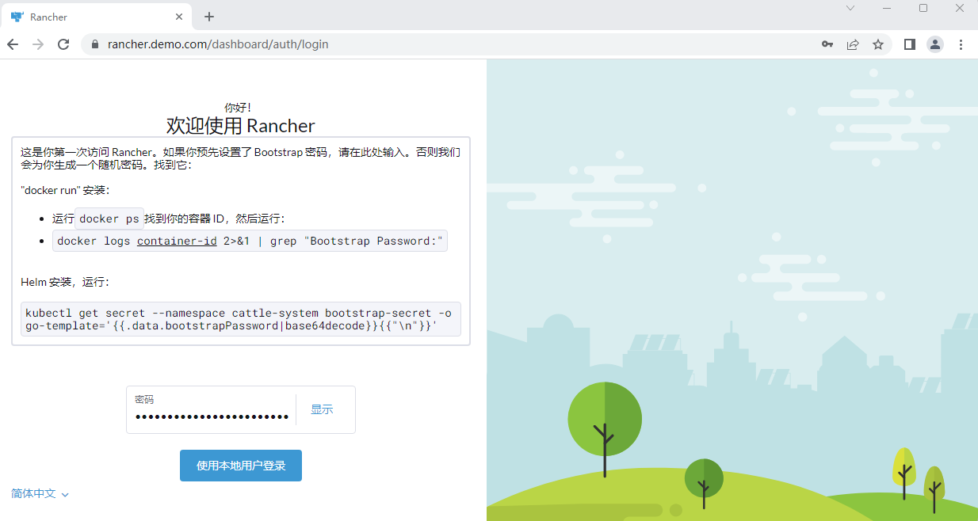Open saved passwords key icon

(x=827, y=44)
